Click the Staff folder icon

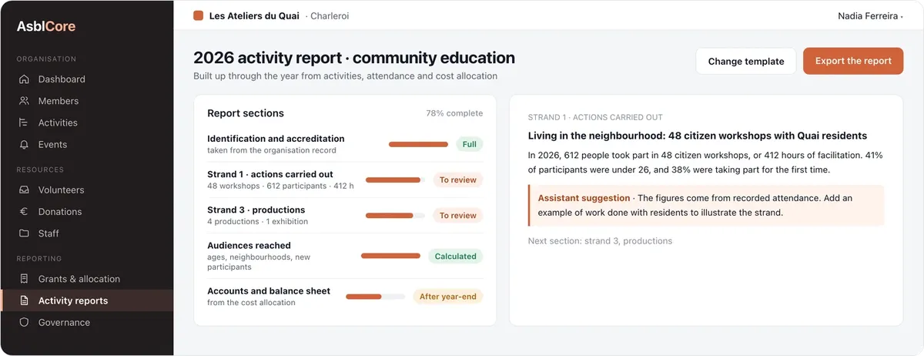point(24,233)
